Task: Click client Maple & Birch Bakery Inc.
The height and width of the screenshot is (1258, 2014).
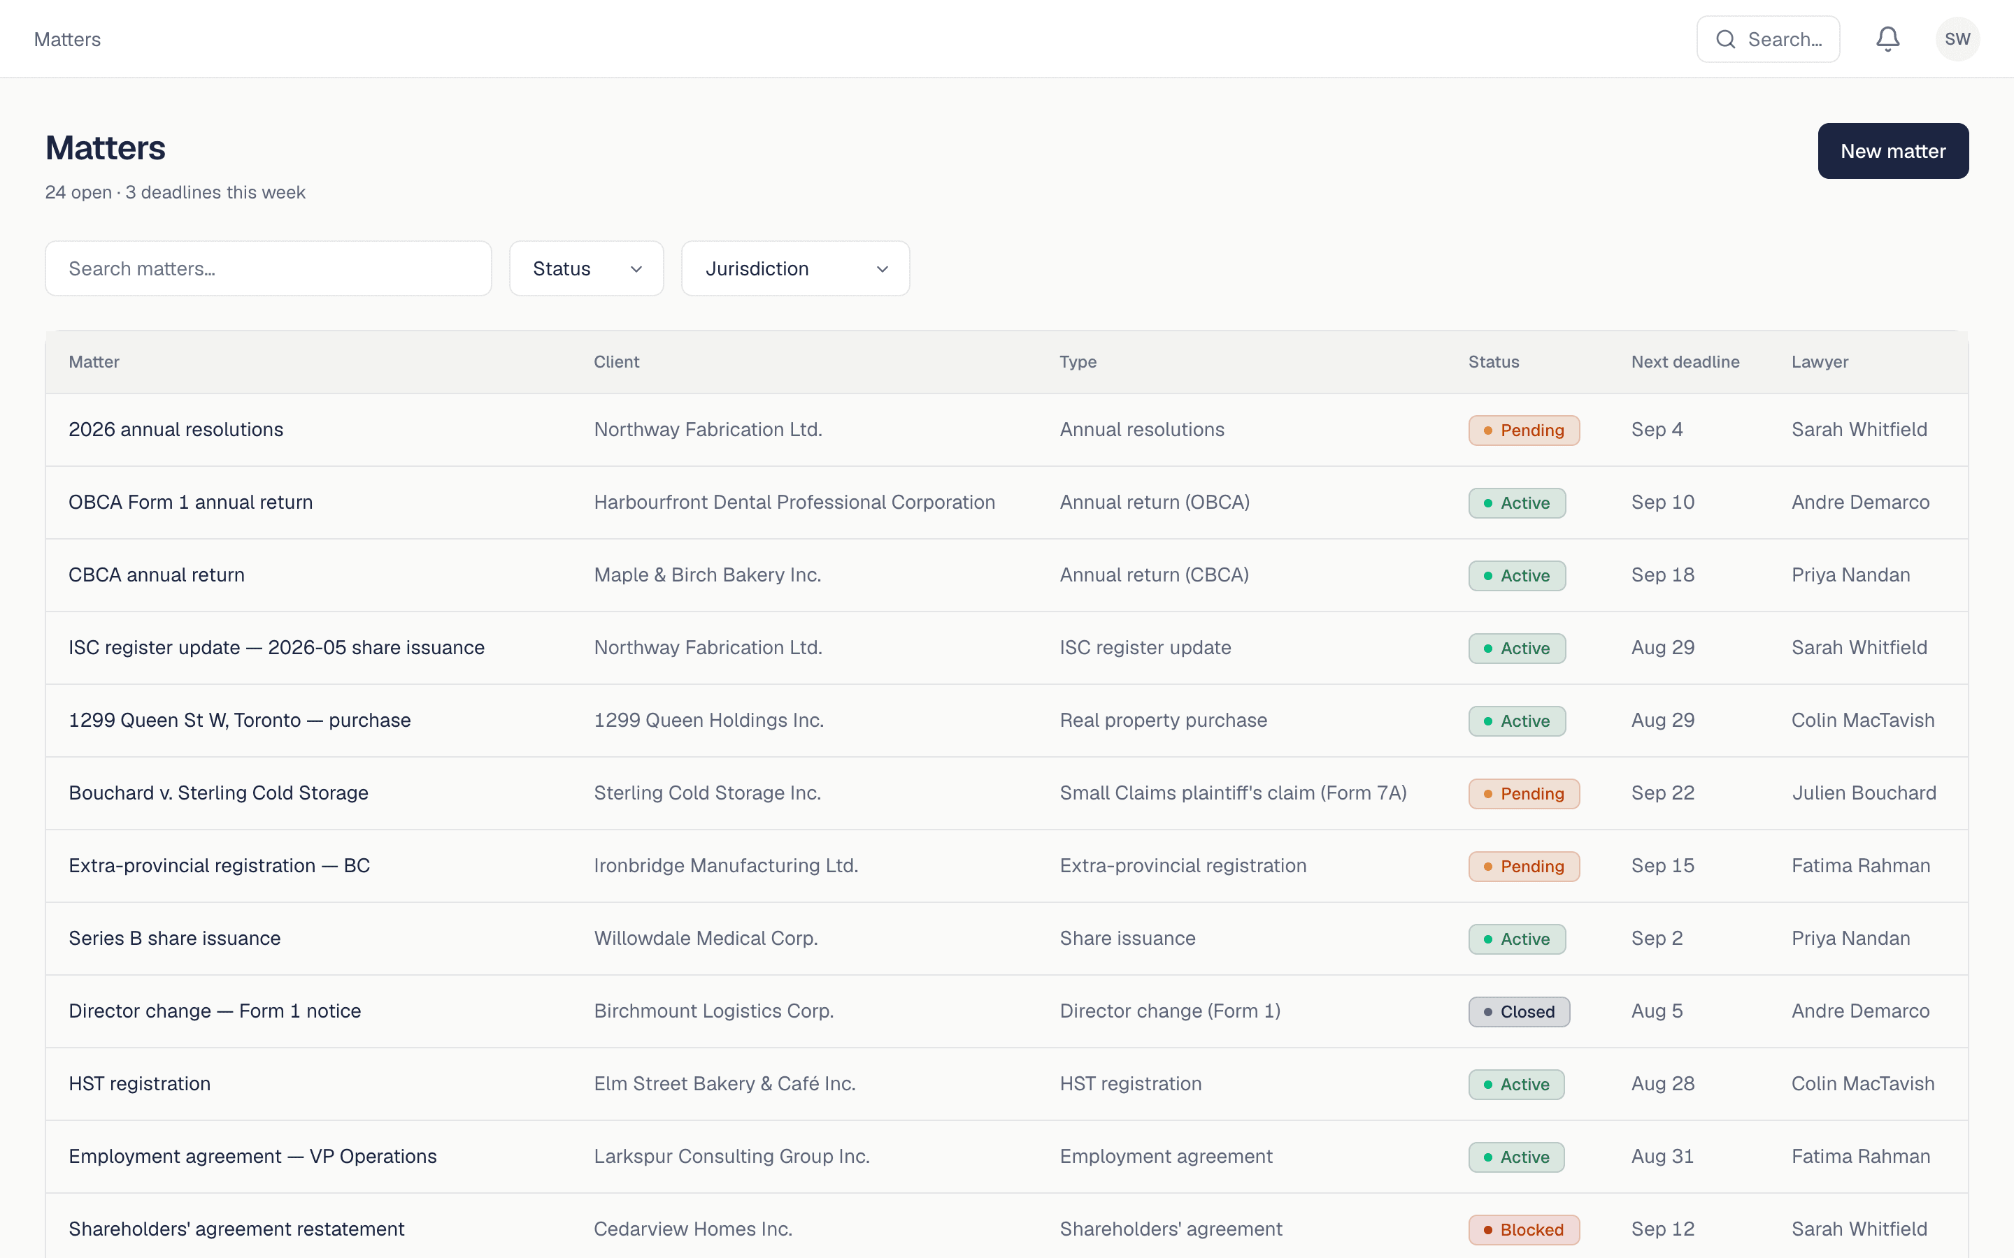Action: (x=708, y=575)
